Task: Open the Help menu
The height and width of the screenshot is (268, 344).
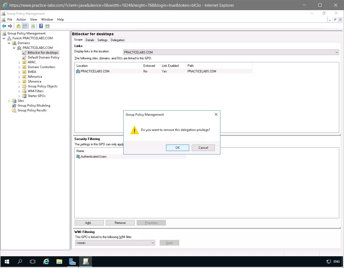Action: coord(60,20)
